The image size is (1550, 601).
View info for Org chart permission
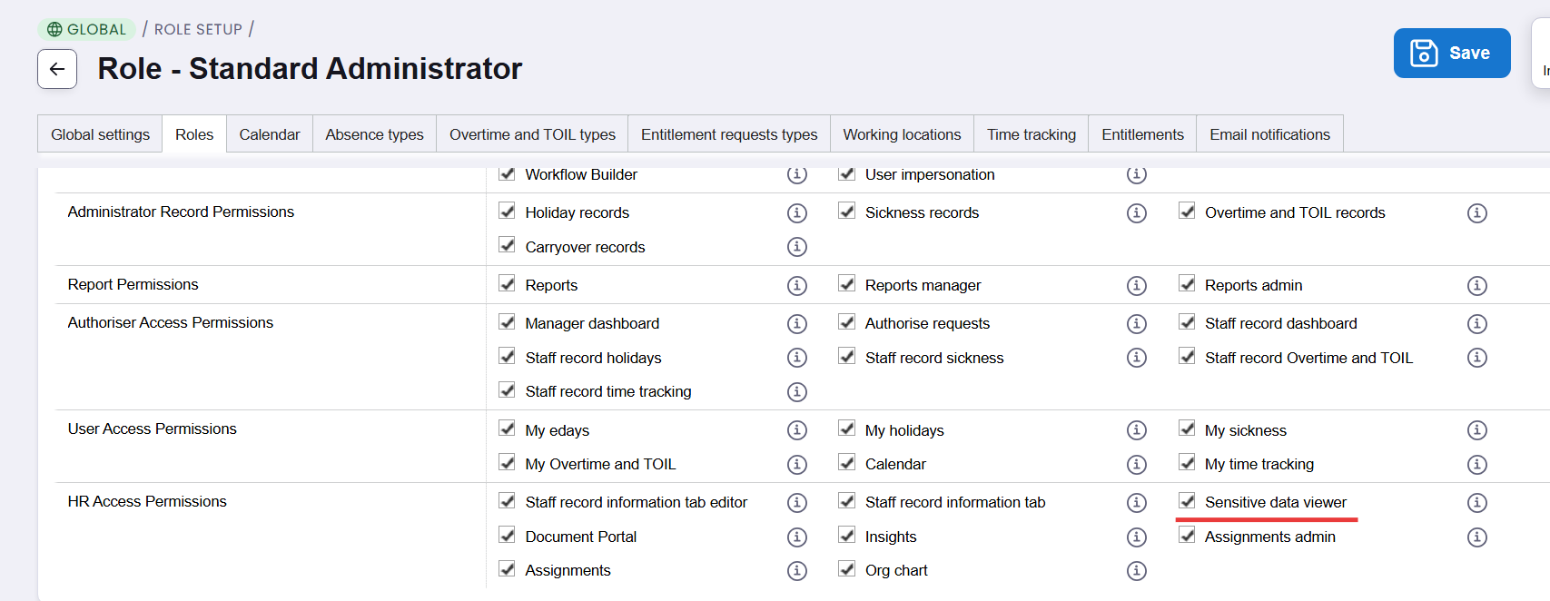tap(1137, 571)
